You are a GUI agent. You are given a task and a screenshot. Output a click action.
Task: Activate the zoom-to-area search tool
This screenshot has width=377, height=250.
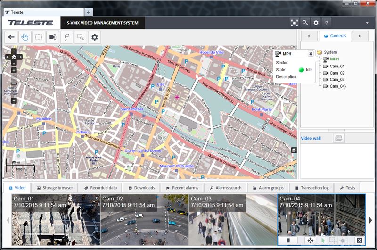pos(81,37)
